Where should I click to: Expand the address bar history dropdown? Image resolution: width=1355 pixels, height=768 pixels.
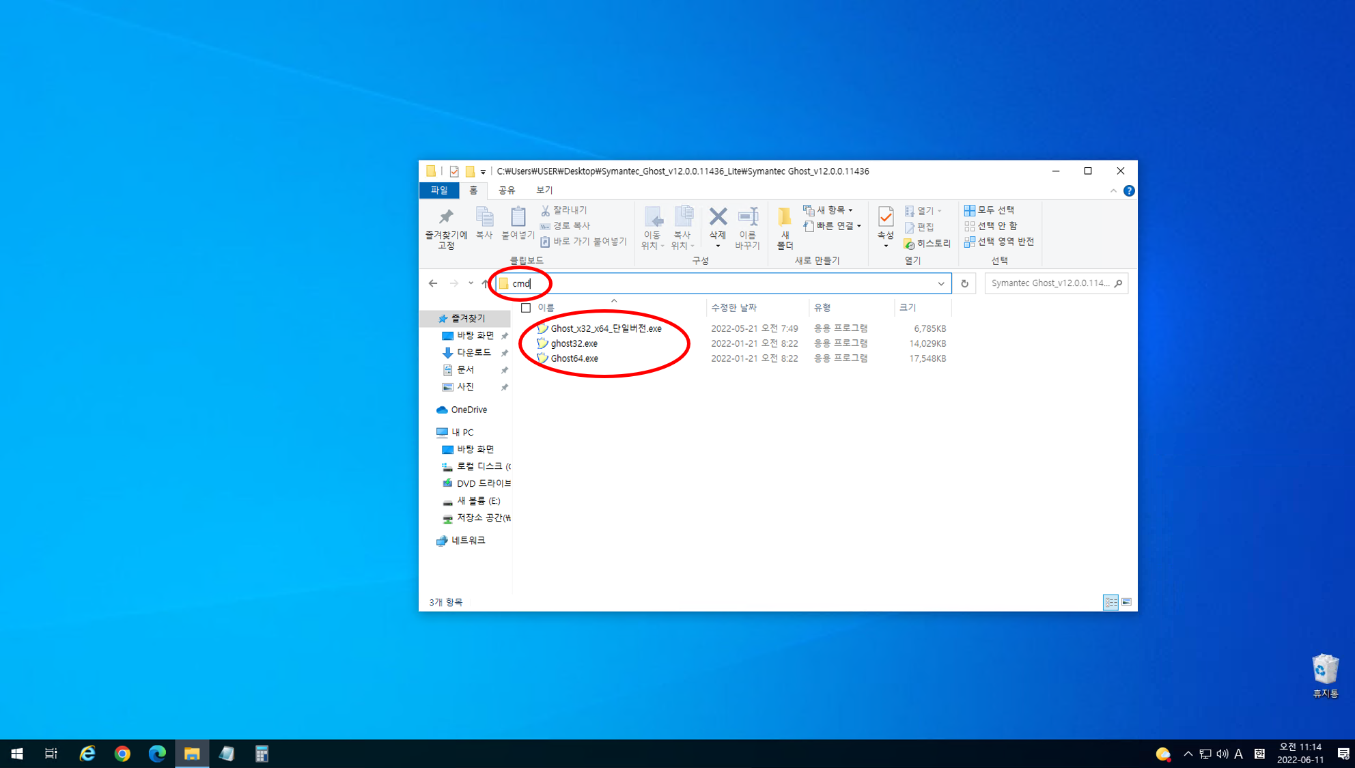pos(940,283)
